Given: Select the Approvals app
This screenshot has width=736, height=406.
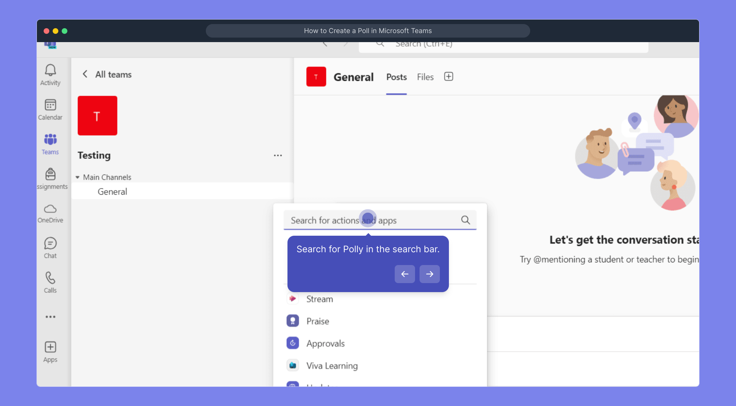Looking at the screenshot, I should [325, 343].
